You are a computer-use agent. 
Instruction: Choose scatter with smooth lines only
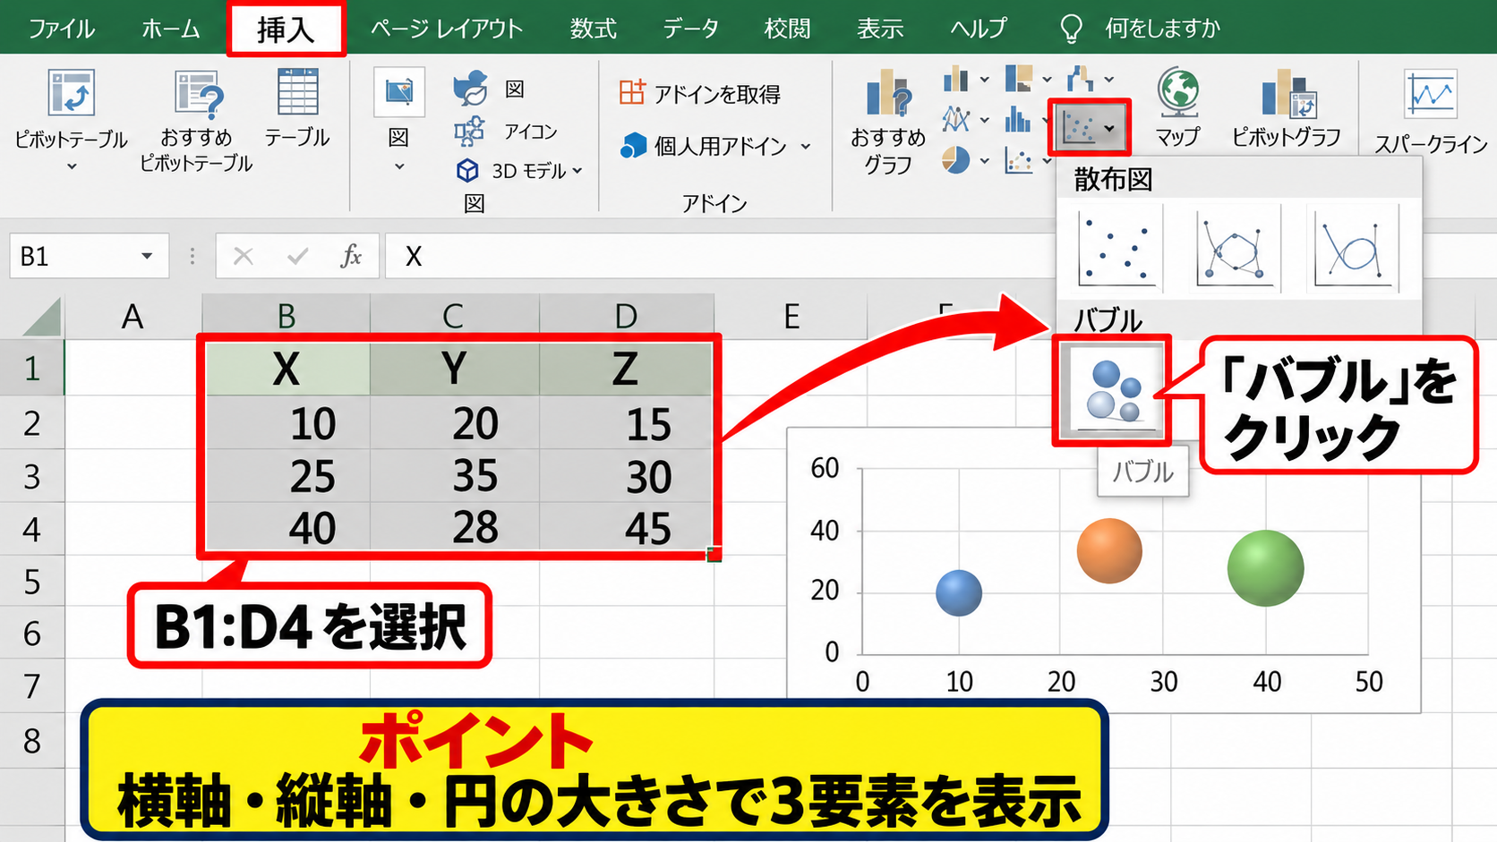click(x=1353, y=249)
